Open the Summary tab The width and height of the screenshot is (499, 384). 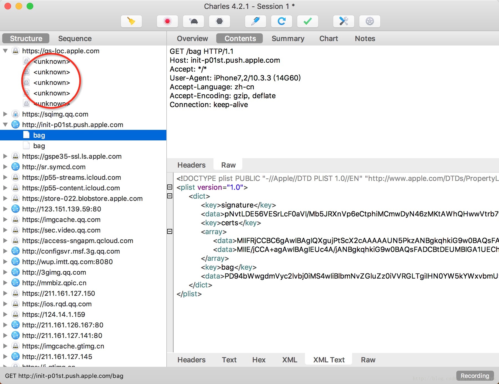(x=288, y=38)
